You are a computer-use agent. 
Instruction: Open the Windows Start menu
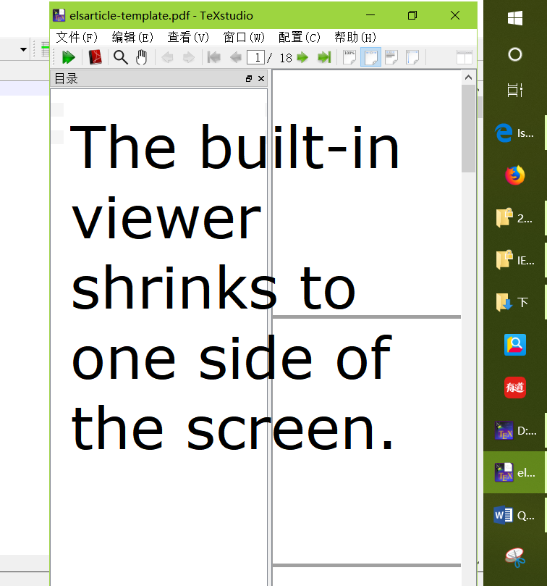515,18
